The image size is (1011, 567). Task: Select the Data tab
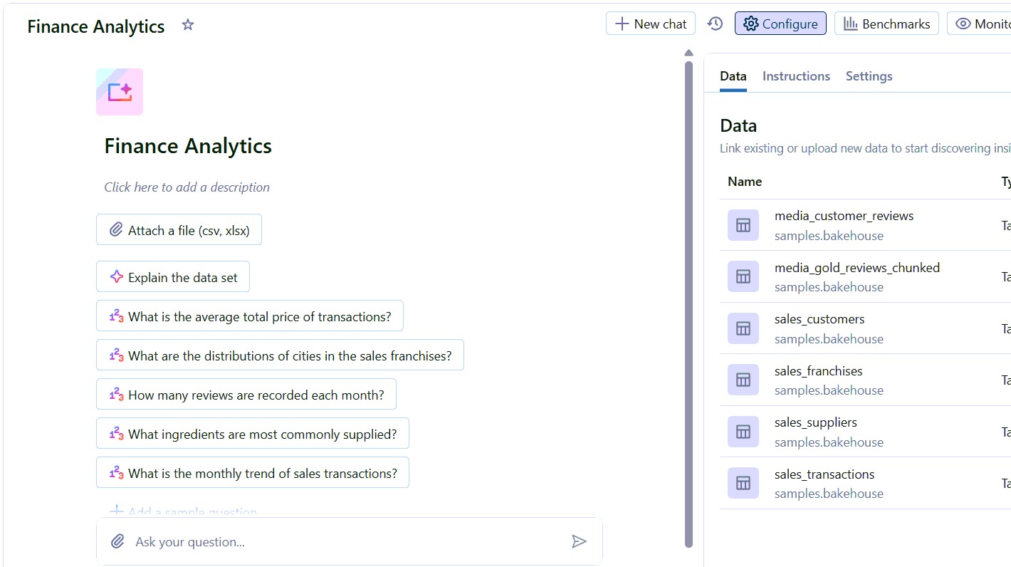(733, 76)
